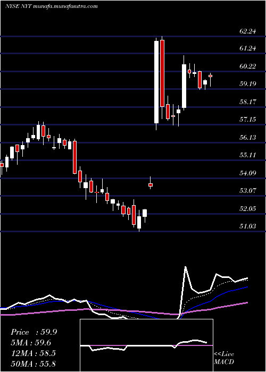
Task: Click the Price : 59.9 value
Action: coord(34,332)
